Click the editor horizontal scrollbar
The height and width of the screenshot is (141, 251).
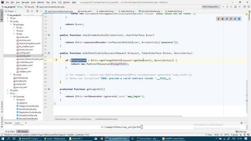click(118, 116)
